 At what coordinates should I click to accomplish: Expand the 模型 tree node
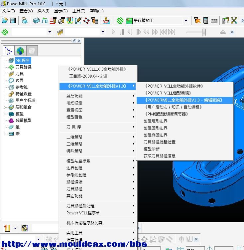pos(5,114)
